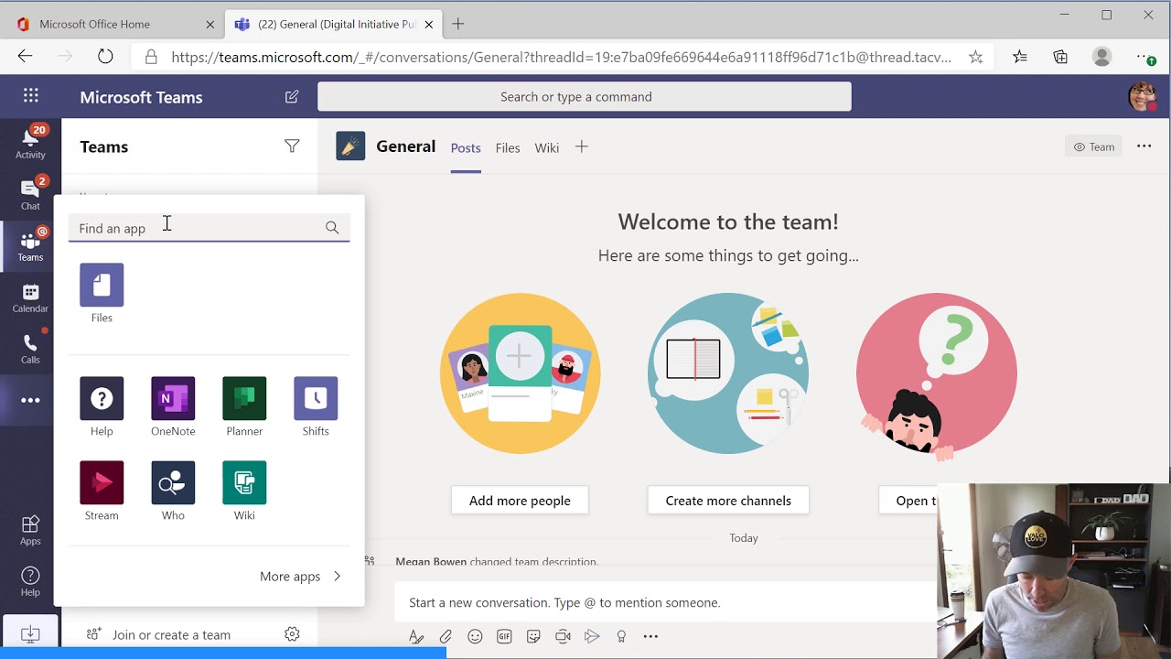Image resolution: width=1171 pixels, height=659 pixels.
Task: Click the browser address bar URL
Action: 561,57
